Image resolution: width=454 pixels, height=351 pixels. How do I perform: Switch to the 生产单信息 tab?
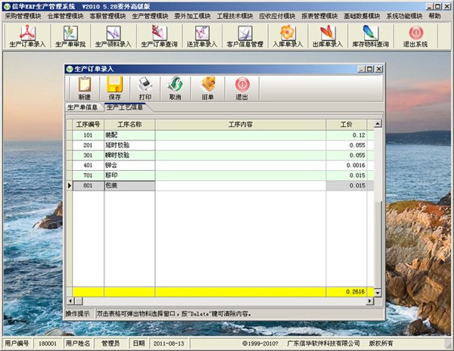(82, 107)
